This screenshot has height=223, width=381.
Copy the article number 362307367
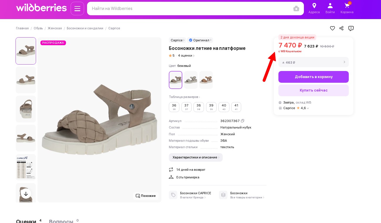(x=243, y=121)
